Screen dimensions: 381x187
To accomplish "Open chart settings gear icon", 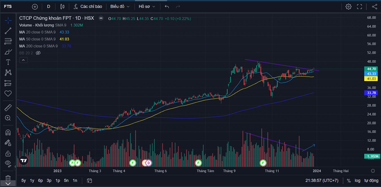I will 349,7.
